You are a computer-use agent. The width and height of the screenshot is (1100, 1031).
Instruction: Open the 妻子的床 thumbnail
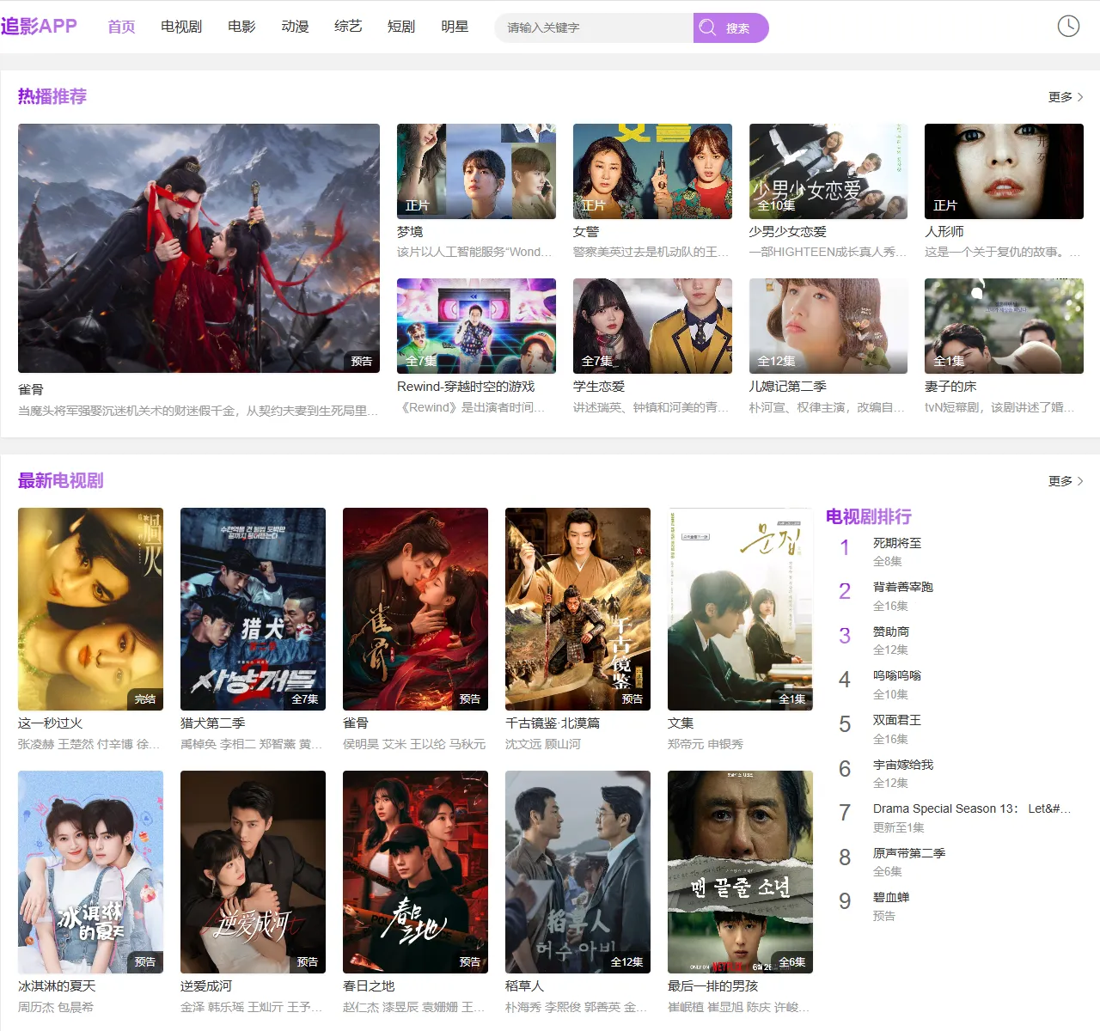1004,326
